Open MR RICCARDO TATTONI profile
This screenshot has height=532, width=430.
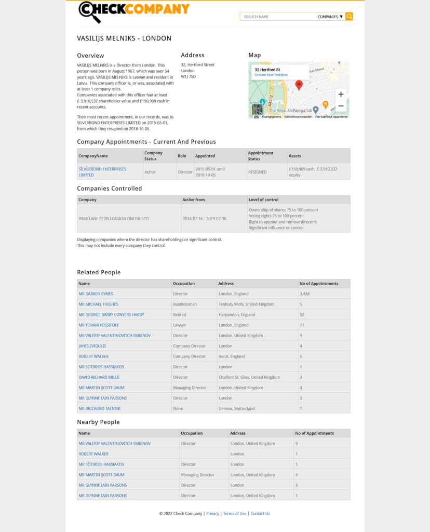coord(99,408)
